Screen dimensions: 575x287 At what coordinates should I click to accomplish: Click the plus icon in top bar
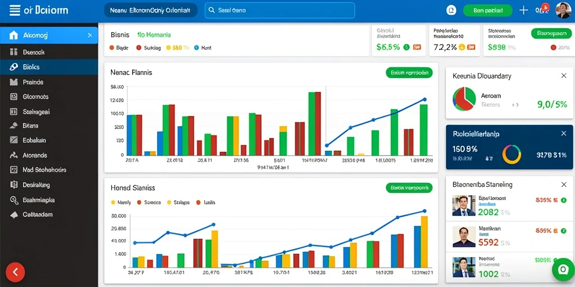click(x=524, y=10)
